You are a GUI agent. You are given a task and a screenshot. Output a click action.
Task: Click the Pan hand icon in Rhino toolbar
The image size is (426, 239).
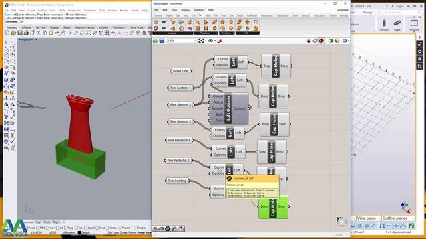point(63,33)
